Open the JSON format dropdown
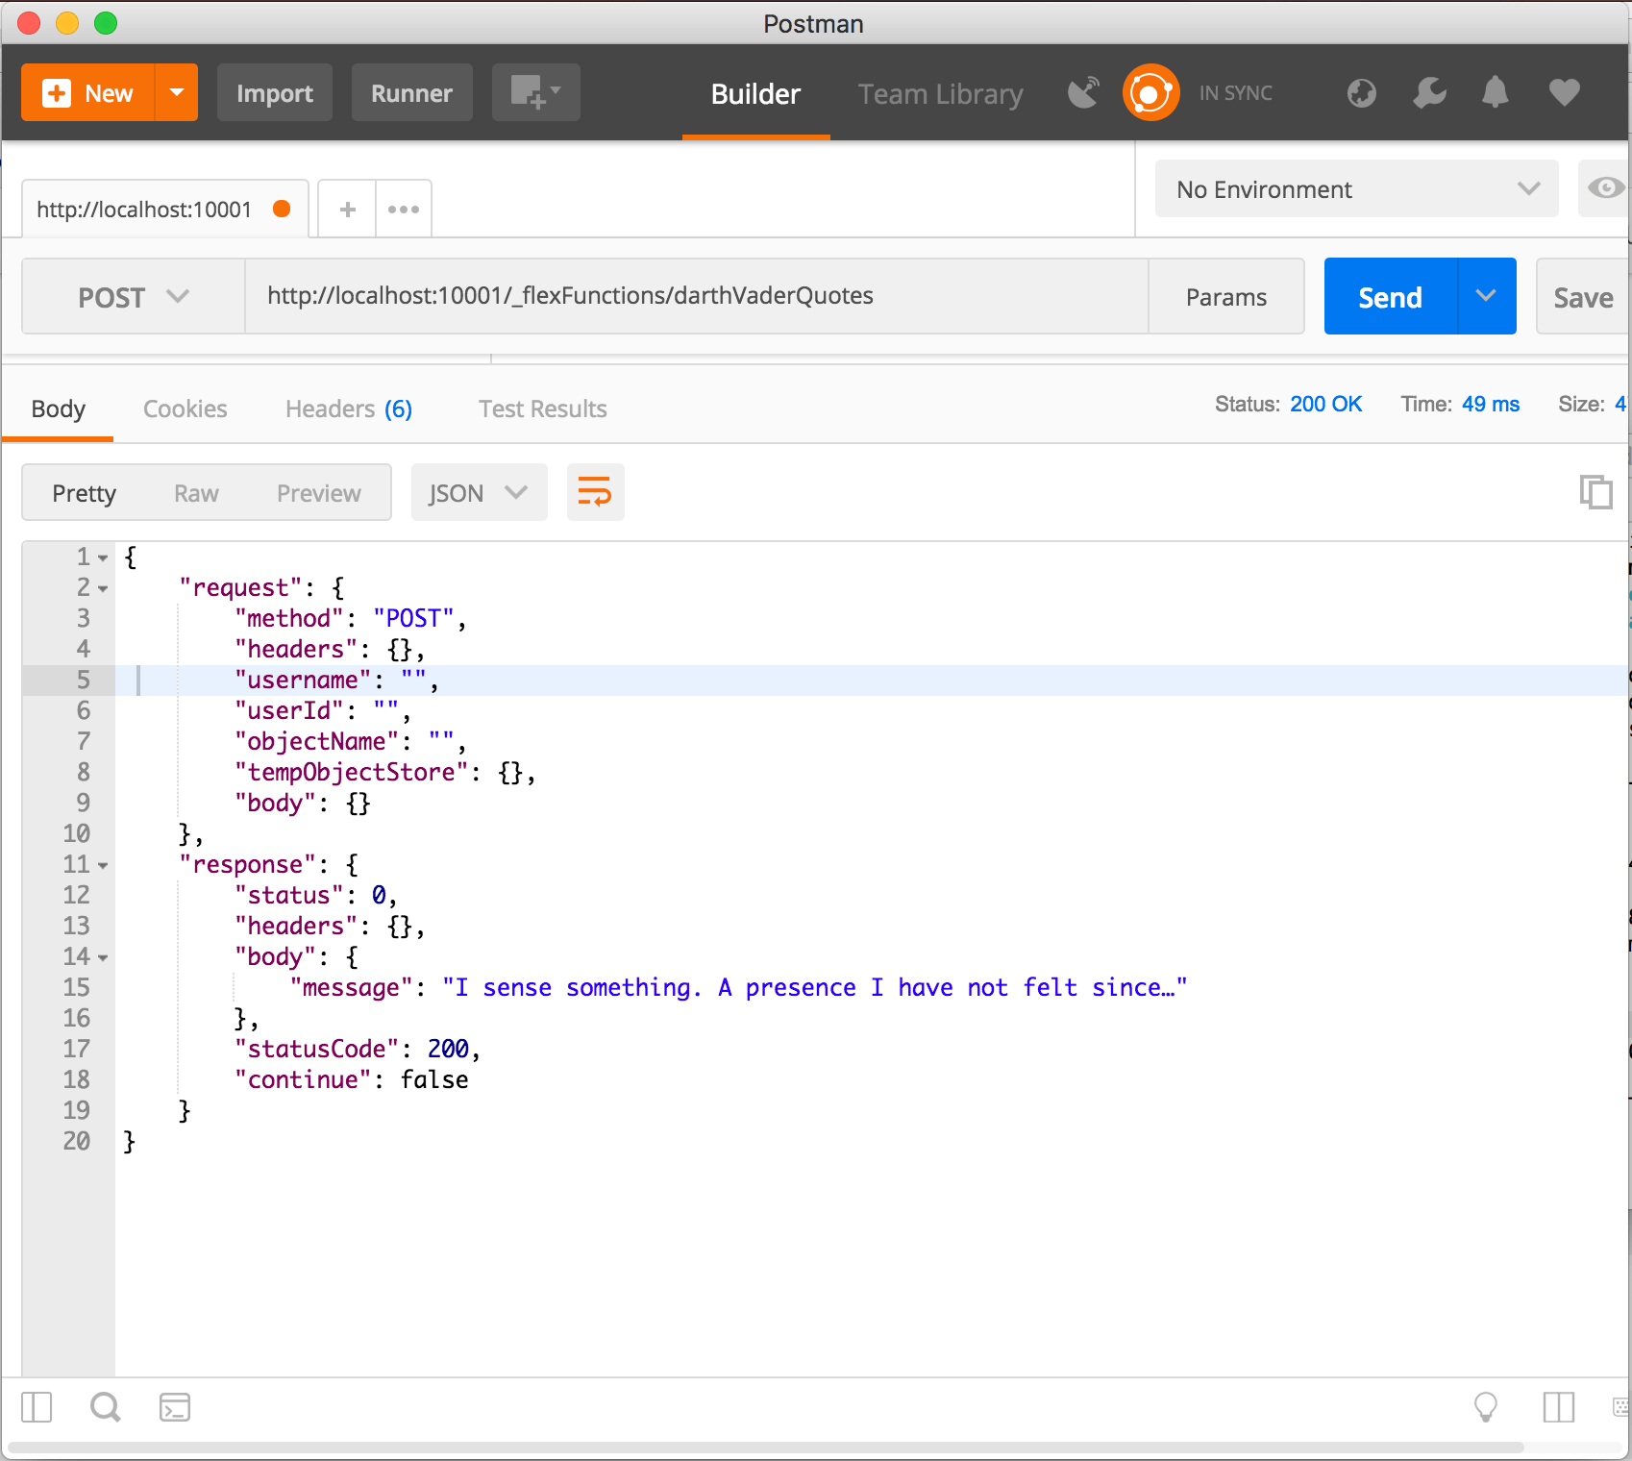Viewport: 1632px width, 1461px height. pos(479,493)
